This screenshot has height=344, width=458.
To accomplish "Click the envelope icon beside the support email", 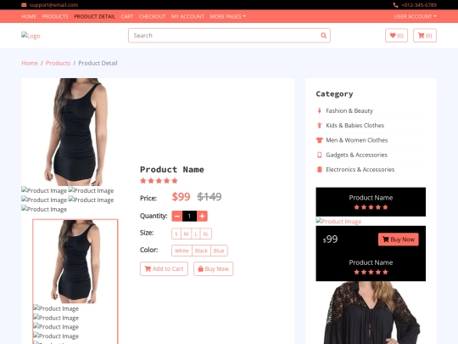I will tap(24, 5).
